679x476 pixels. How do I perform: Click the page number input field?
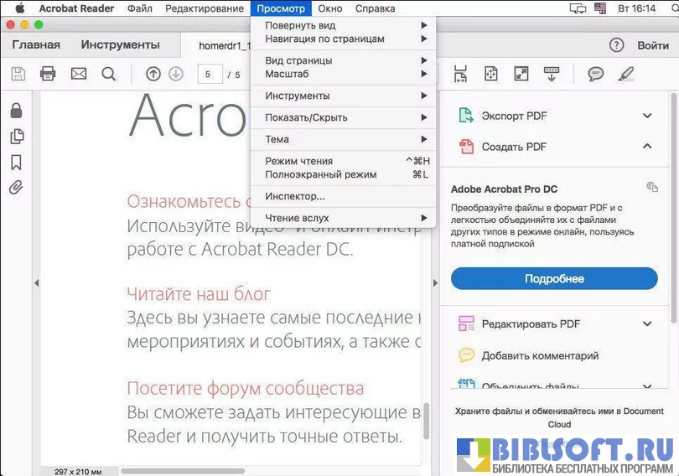(x=209, y=75)
